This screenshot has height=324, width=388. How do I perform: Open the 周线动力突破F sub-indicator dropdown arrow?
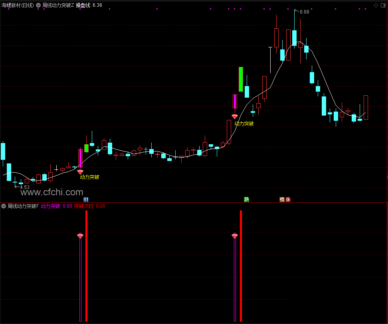click(x=4, y=206)
